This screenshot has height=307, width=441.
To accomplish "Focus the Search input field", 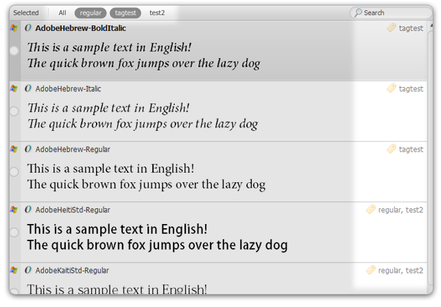I will pos(391,13).
